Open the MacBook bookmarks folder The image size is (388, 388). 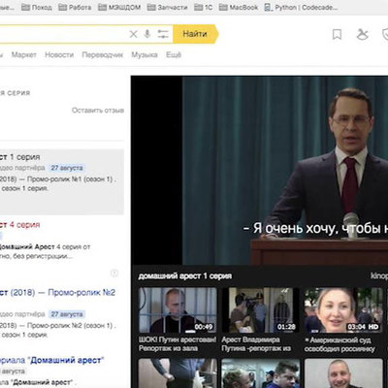tap(239, 7)
